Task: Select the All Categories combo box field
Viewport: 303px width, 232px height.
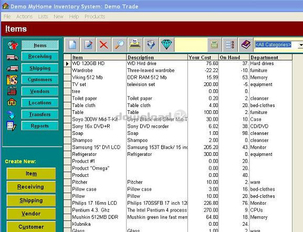Action: 279,45
